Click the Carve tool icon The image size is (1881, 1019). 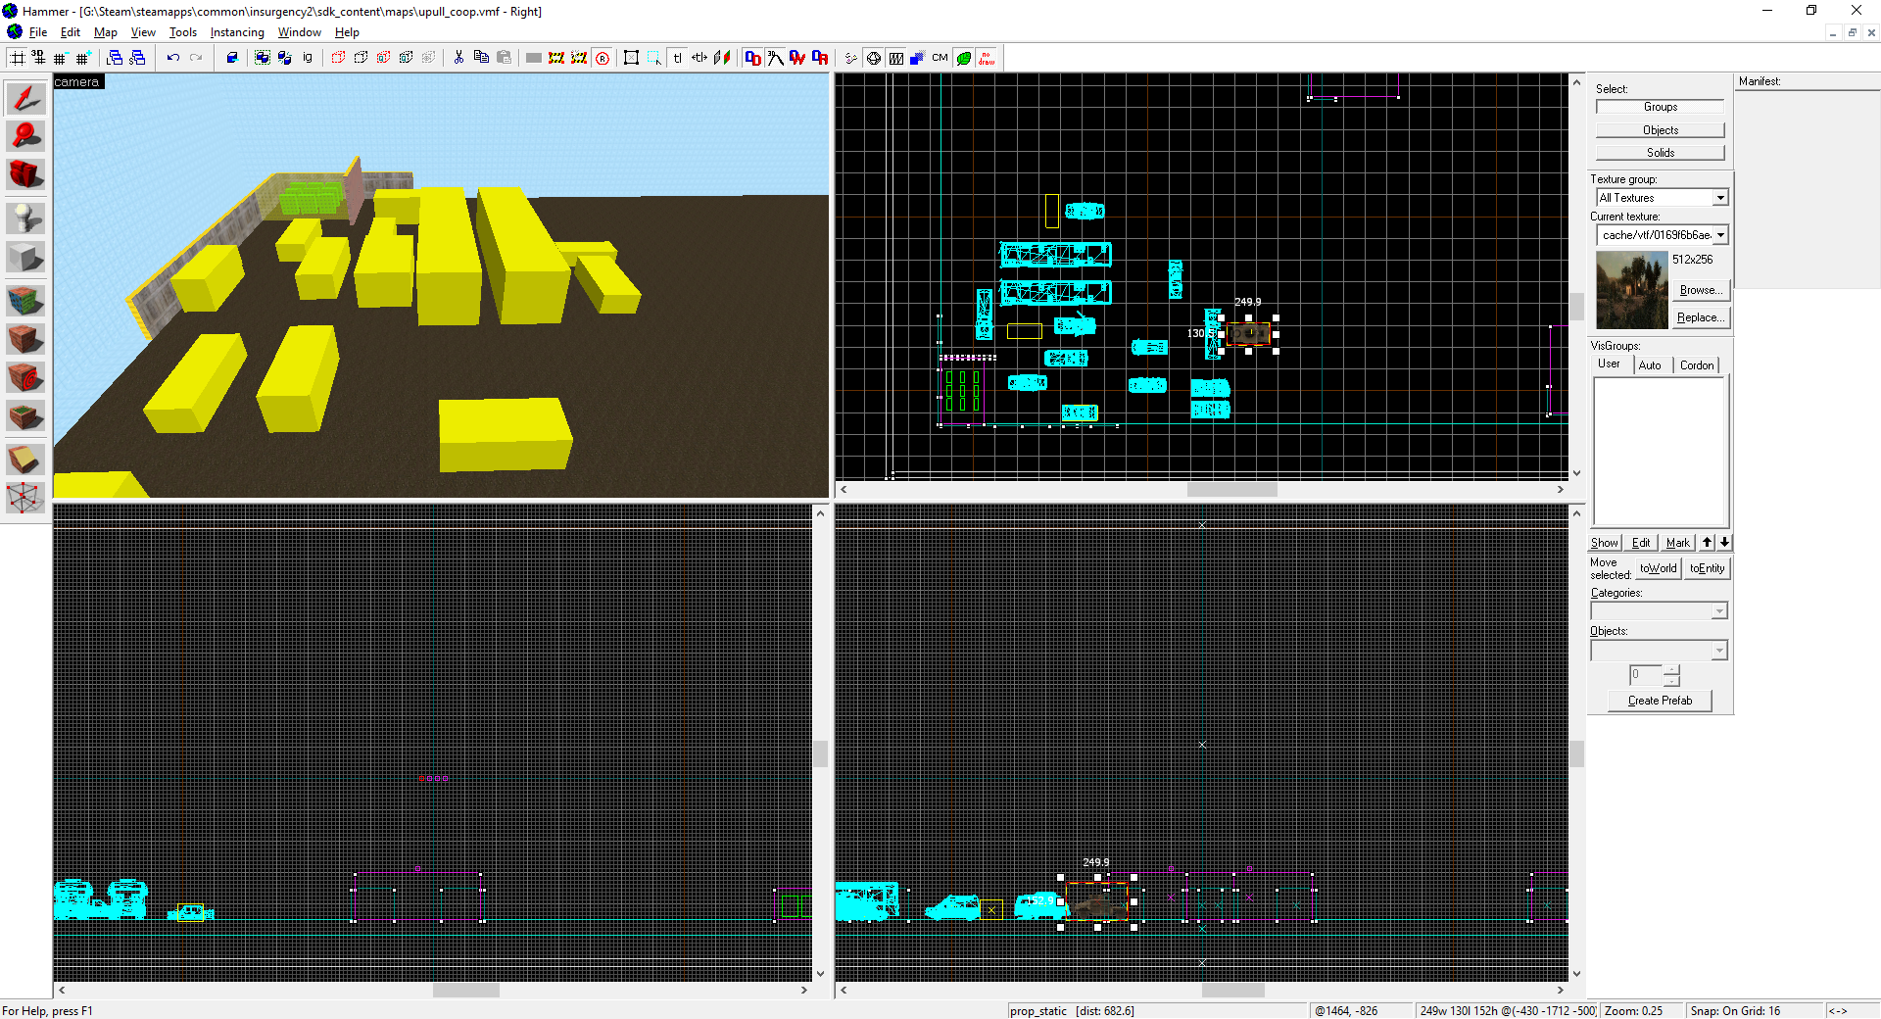click(232, 58)
